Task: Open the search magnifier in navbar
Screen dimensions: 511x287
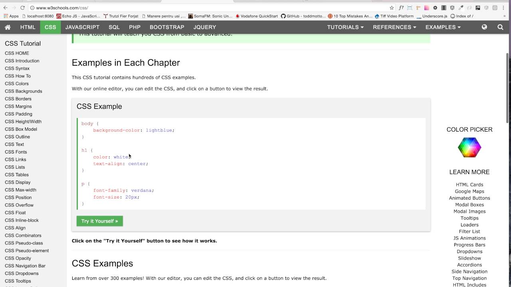Action: coord(500,27)
